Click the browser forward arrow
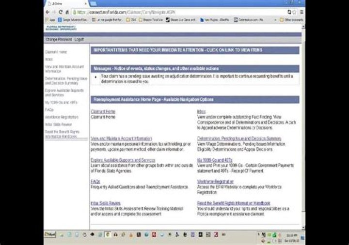The height and width of the screenshot is (245, 349). click(x=53, y=12)
